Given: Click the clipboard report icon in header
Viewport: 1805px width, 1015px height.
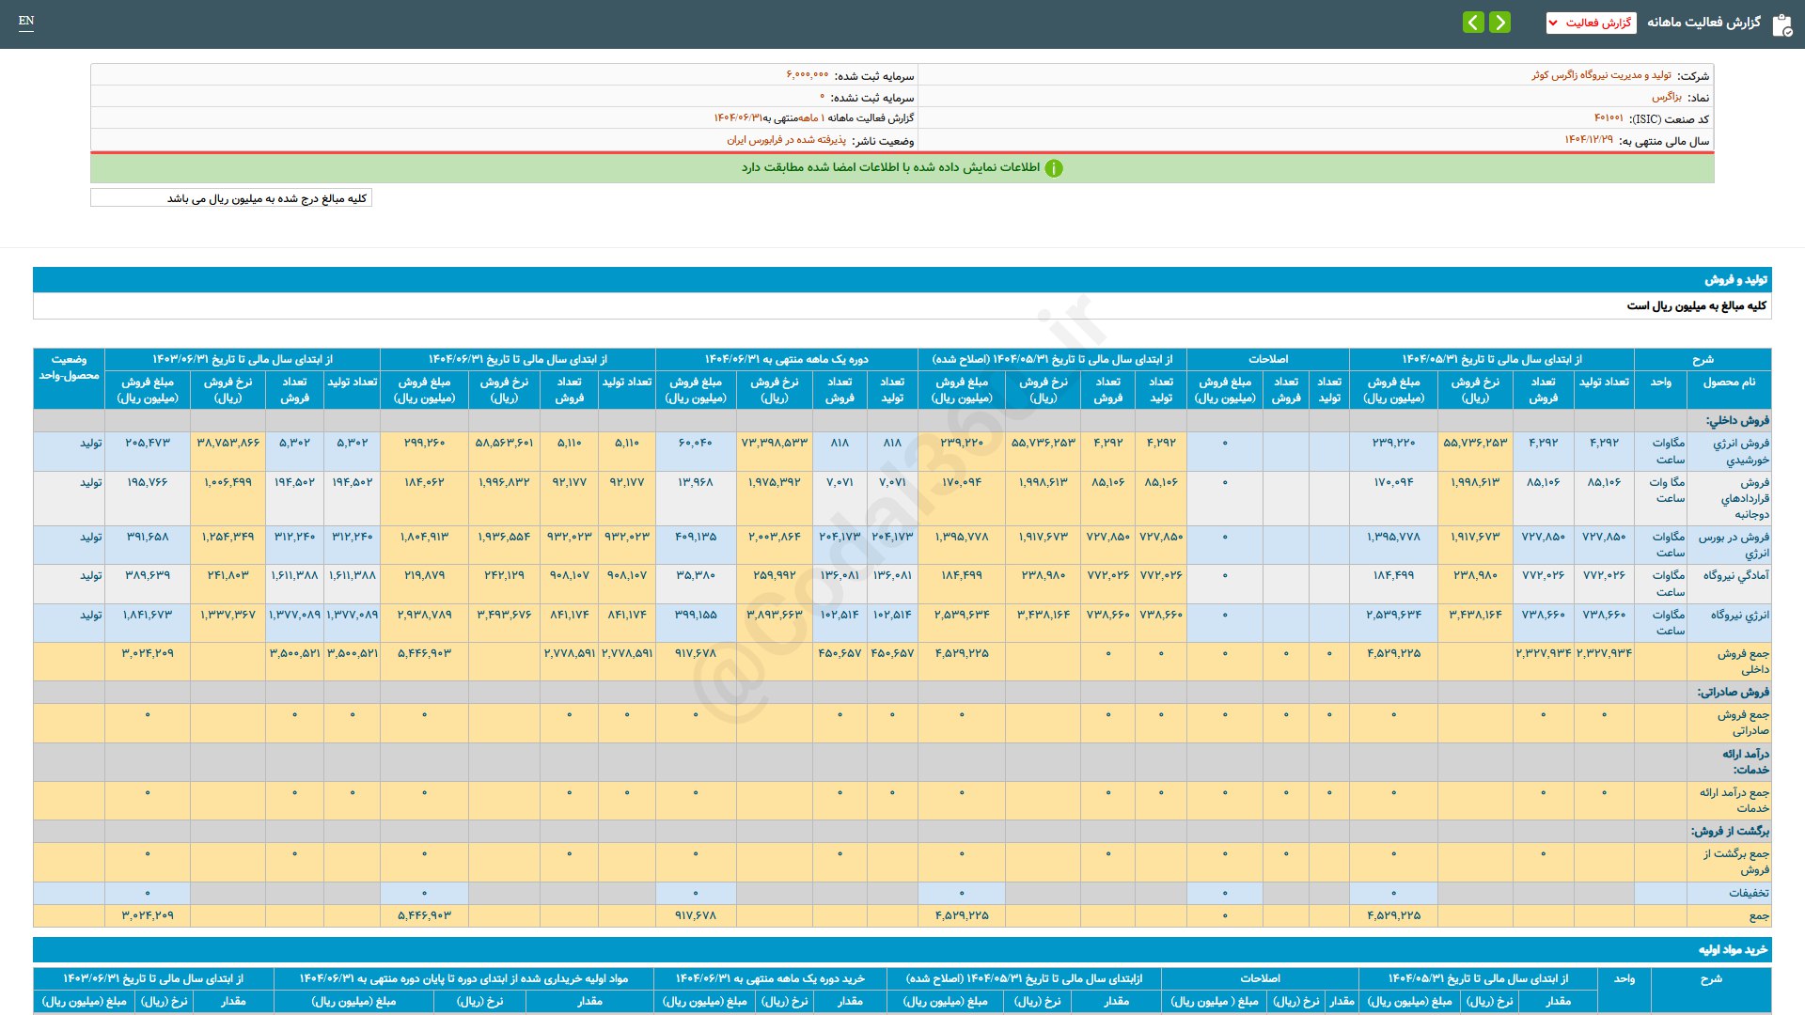Looking at the screenshot, I should tap(1781, 23).
